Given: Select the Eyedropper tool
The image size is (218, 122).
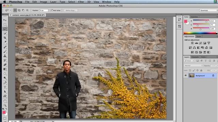Looking at the screenshot, I should [5, 42].
